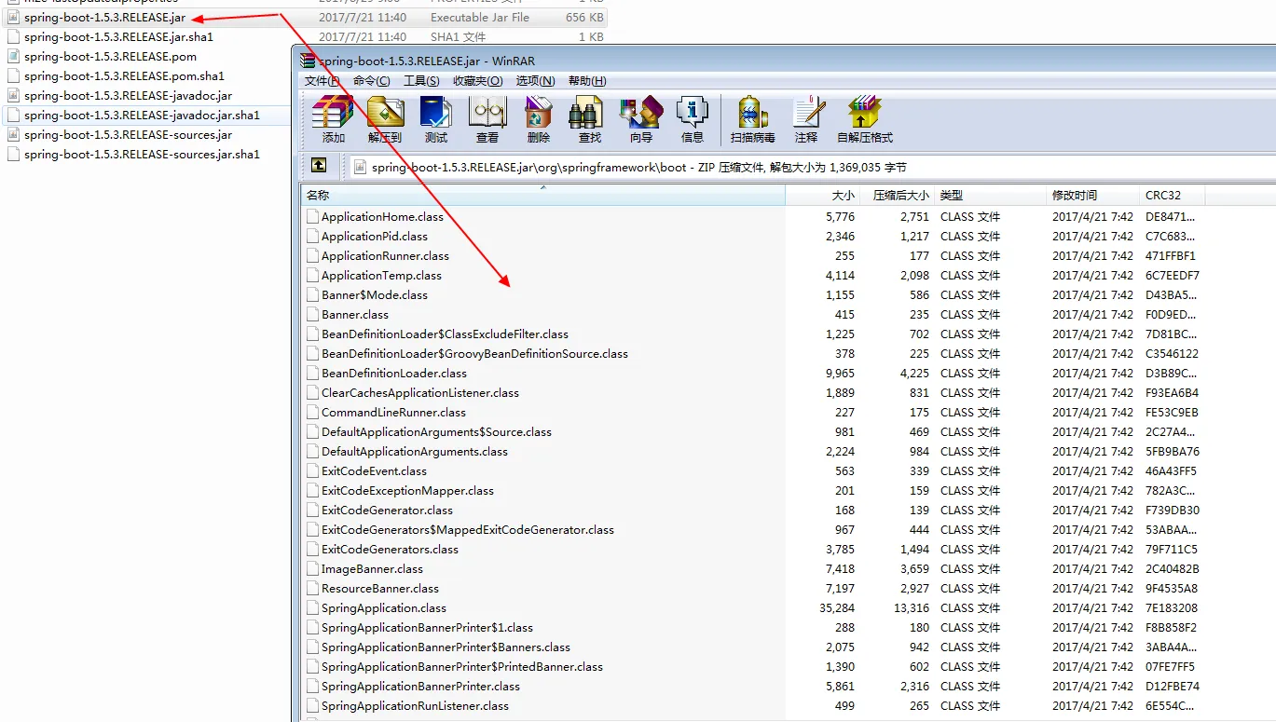Select DefaultApplicationArguments.class file name

click(415, 452)
